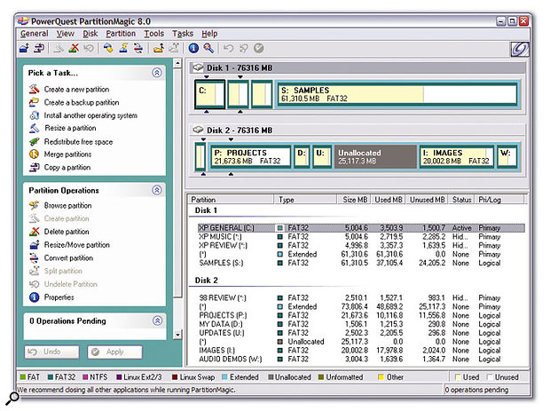Click the Delete partition operation link
550x411 pixels.
[67, 232]
